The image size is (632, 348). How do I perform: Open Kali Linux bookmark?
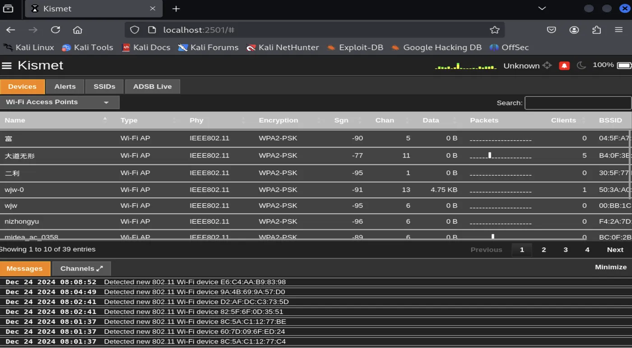(28, 47)
